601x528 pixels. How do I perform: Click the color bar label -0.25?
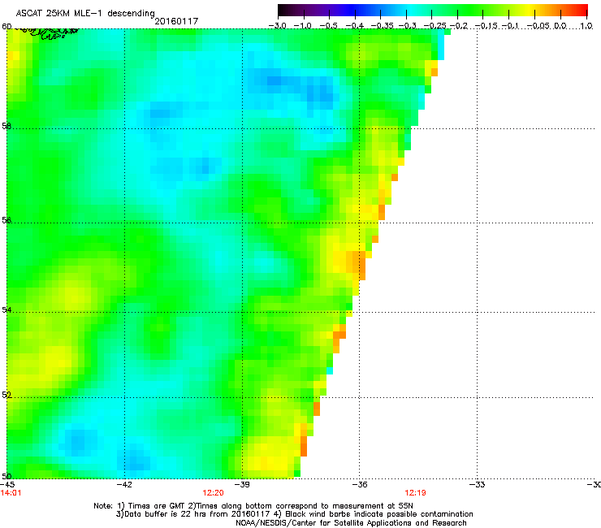435,26
